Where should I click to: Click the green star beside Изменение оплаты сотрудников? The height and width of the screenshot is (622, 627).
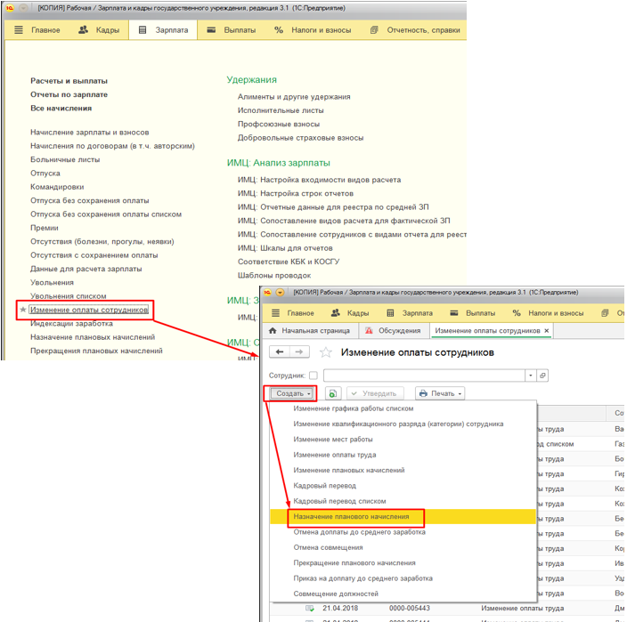23,310
